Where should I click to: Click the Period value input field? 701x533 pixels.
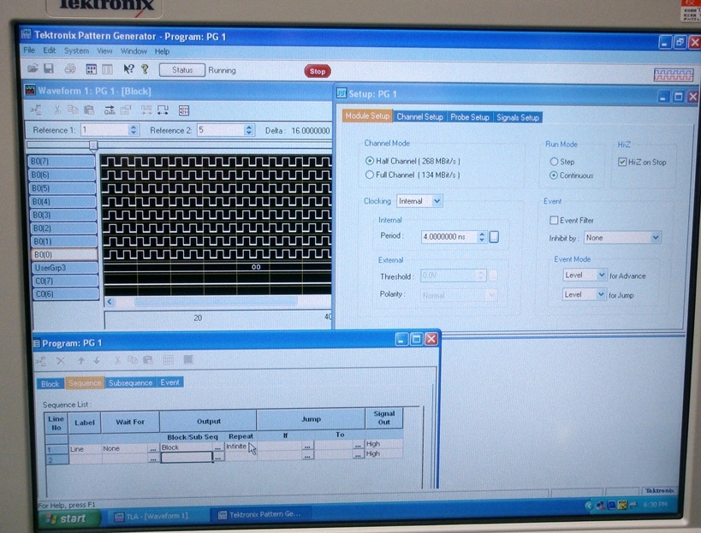pyautogui.click(x=449, y=236)
